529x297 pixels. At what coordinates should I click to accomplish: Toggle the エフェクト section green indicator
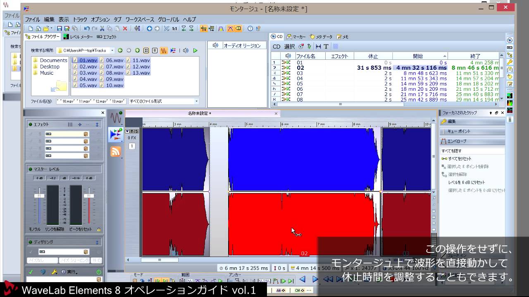pos(30,124)
